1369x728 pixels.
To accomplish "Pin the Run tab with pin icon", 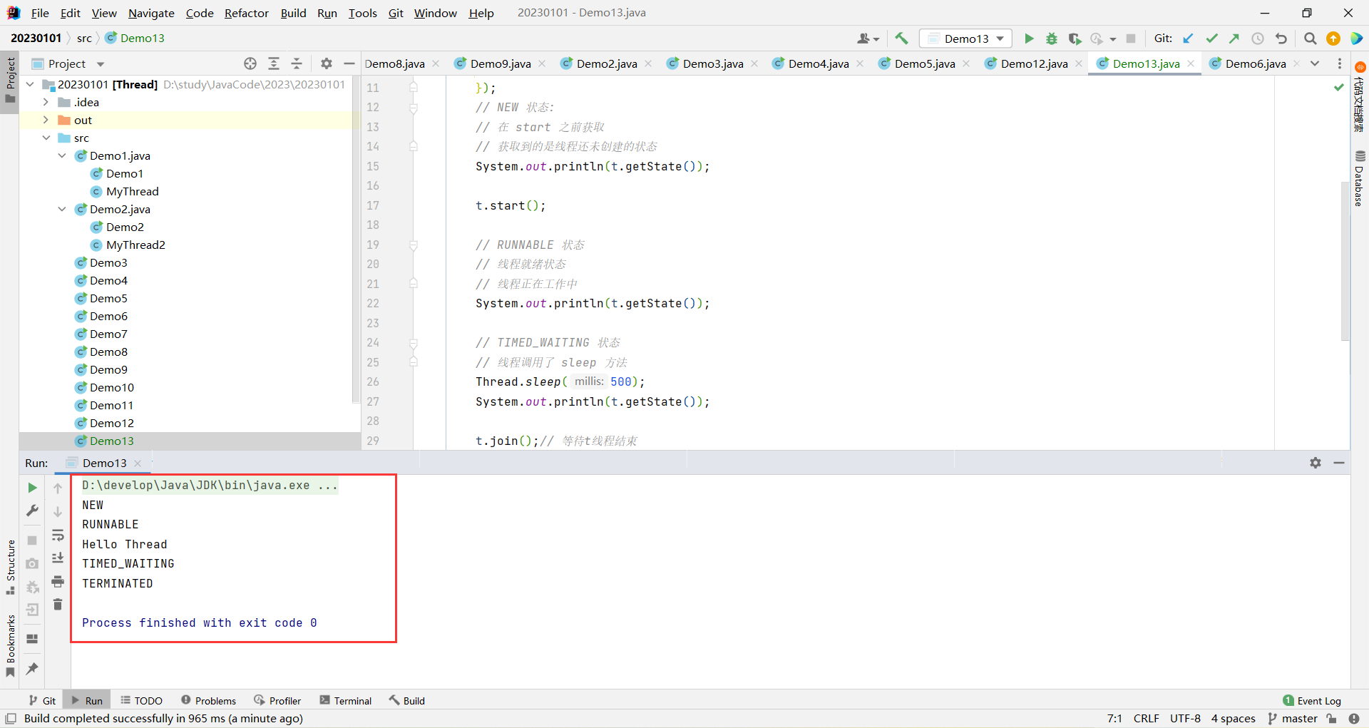I will click(x=32, y=669).
